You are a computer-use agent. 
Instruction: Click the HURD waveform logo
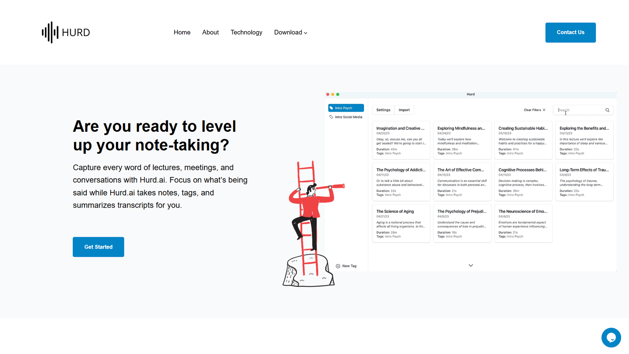click(x=66, y=32)
